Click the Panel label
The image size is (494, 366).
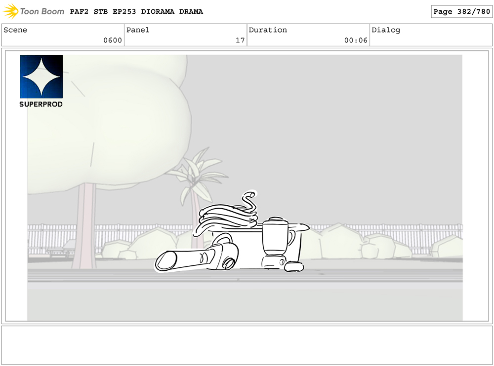click(x=138, y=30)
